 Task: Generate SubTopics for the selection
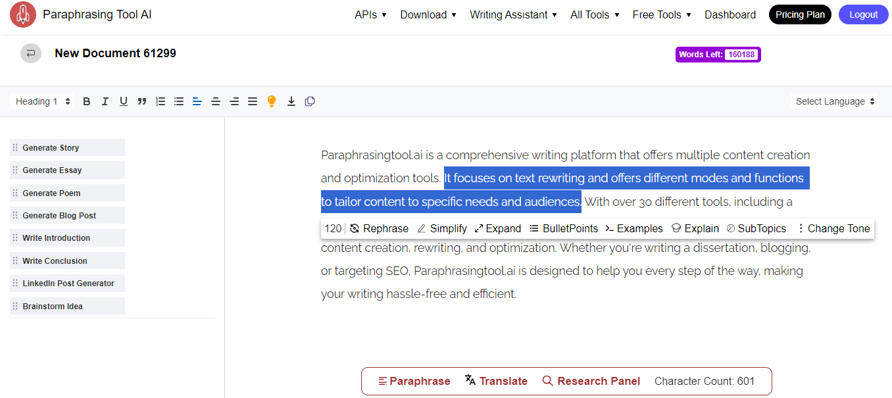click(x=756, y=228)
